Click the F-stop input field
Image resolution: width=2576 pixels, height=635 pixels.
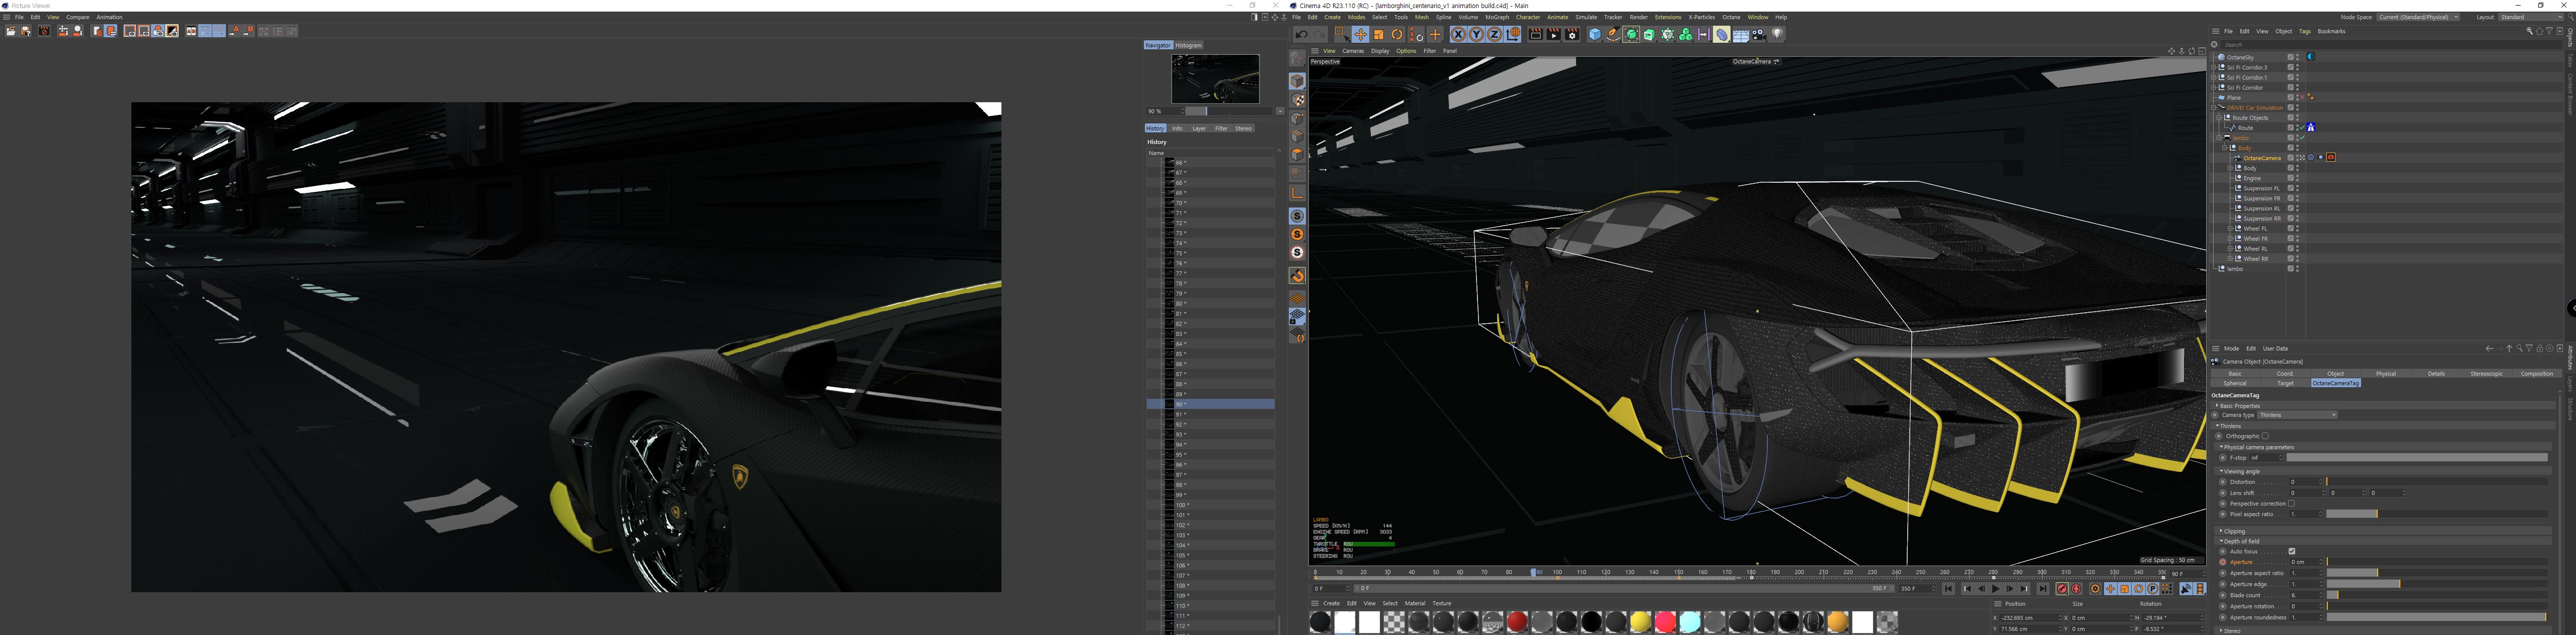tap(2266, 457)
